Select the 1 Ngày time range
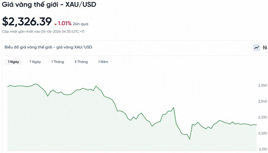268x153 pixels. click(13, 62)
